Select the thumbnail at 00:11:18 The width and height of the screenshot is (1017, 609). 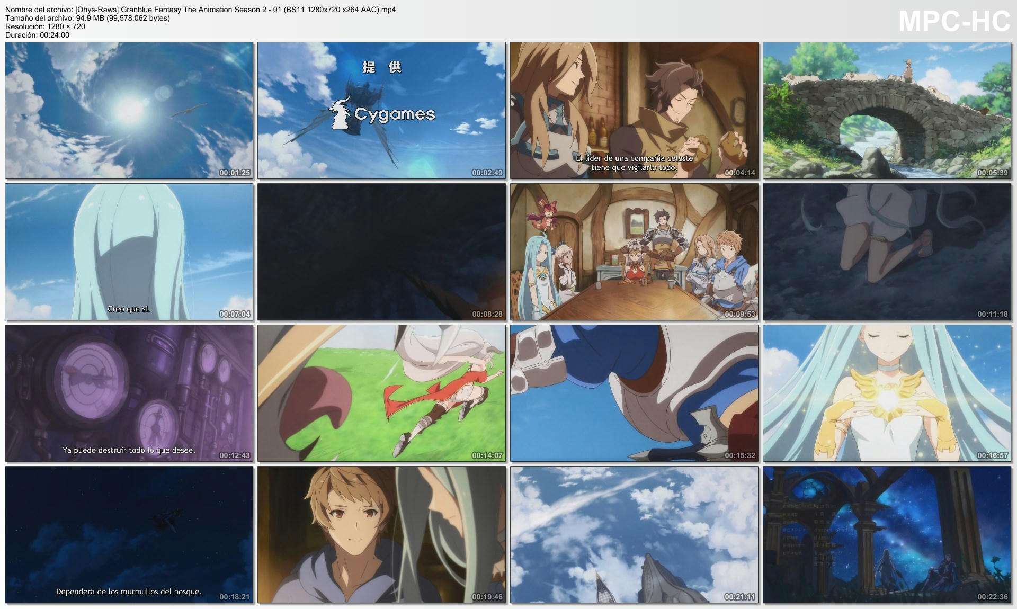[887, 252]
